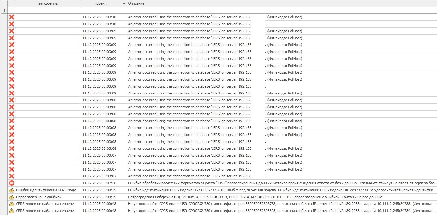Click warning icon beside 'Опрос завершён с ошибкой'
The image size is (437, 215).
point(11,197)
